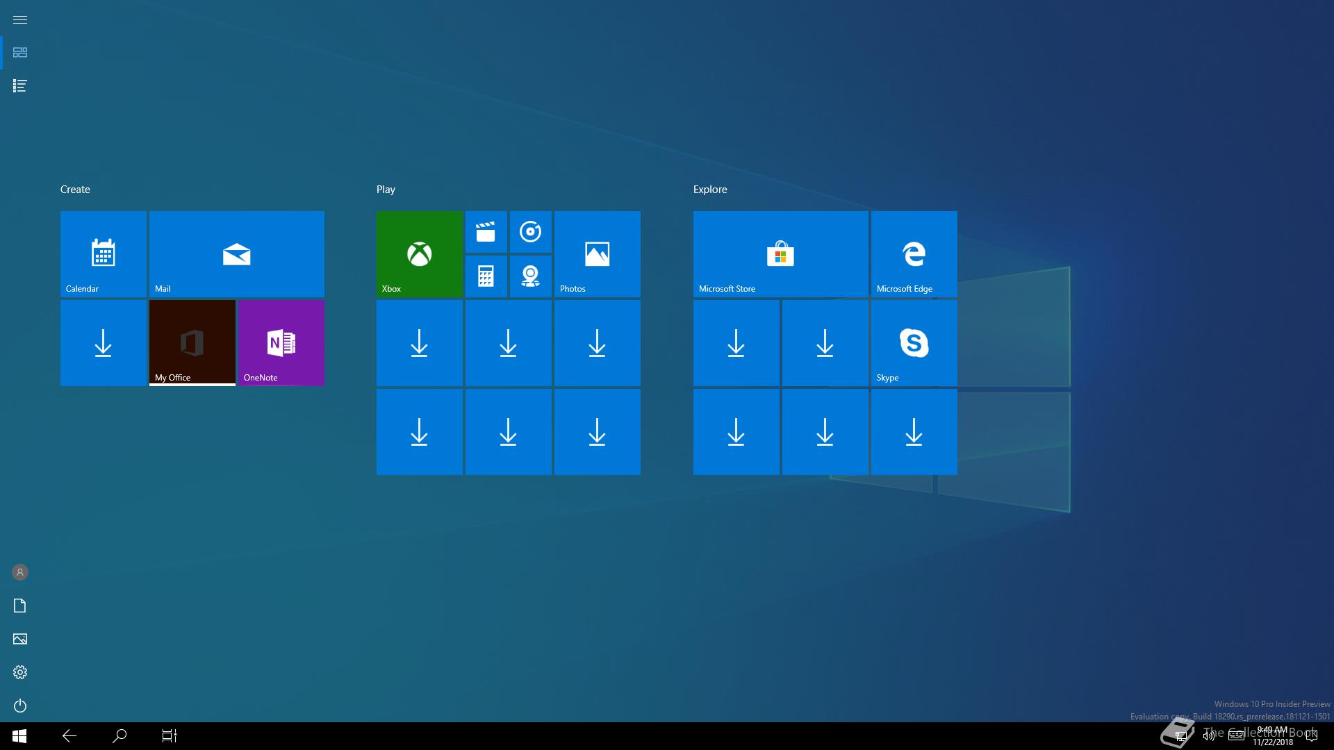This screenshot has height=750, width=1334.
Task: Open Settings with the gear icon
Action: tap(20, 672)
